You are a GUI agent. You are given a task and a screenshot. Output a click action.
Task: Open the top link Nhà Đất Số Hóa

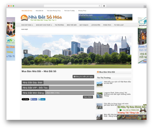pos(27,11)
